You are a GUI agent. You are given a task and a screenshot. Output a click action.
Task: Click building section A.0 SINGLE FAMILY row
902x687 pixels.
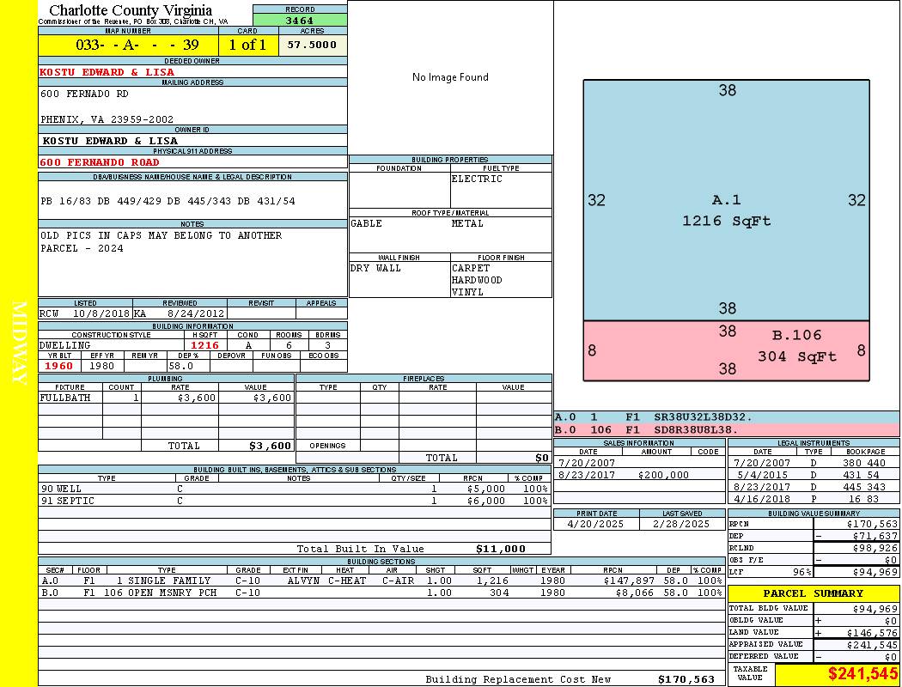click(x=381, y=581)
